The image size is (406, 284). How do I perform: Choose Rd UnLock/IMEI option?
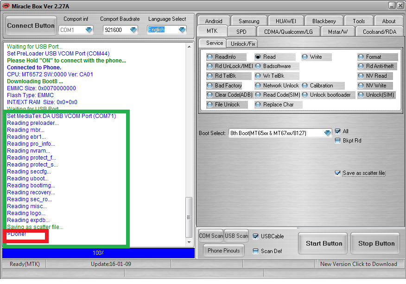230,66
